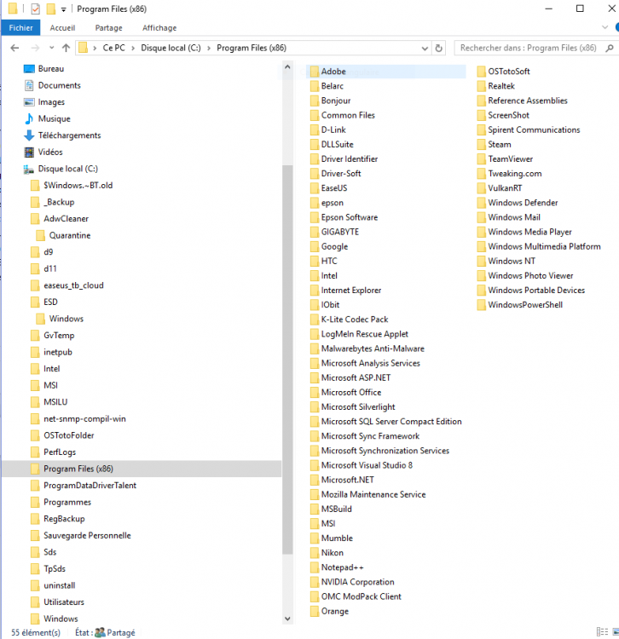This screenshot has height=639, width=619.
Task: Click the Musique note icon
Action: coord(29,118)
